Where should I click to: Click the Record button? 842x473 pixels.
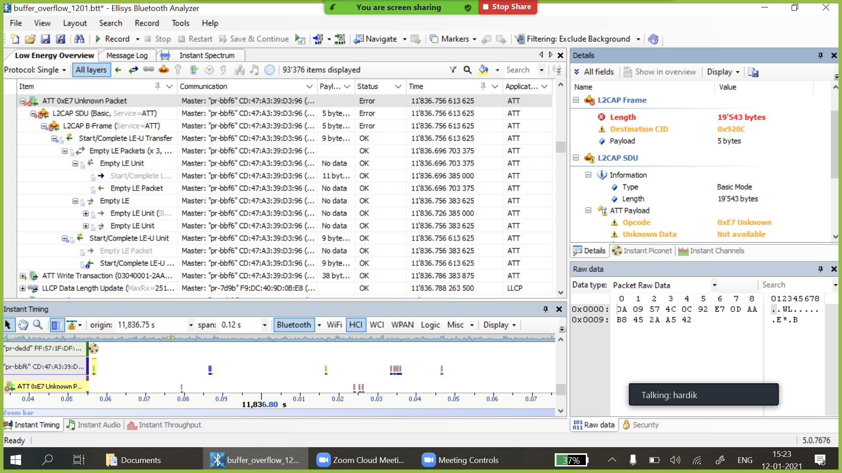[x=112, y=39]
